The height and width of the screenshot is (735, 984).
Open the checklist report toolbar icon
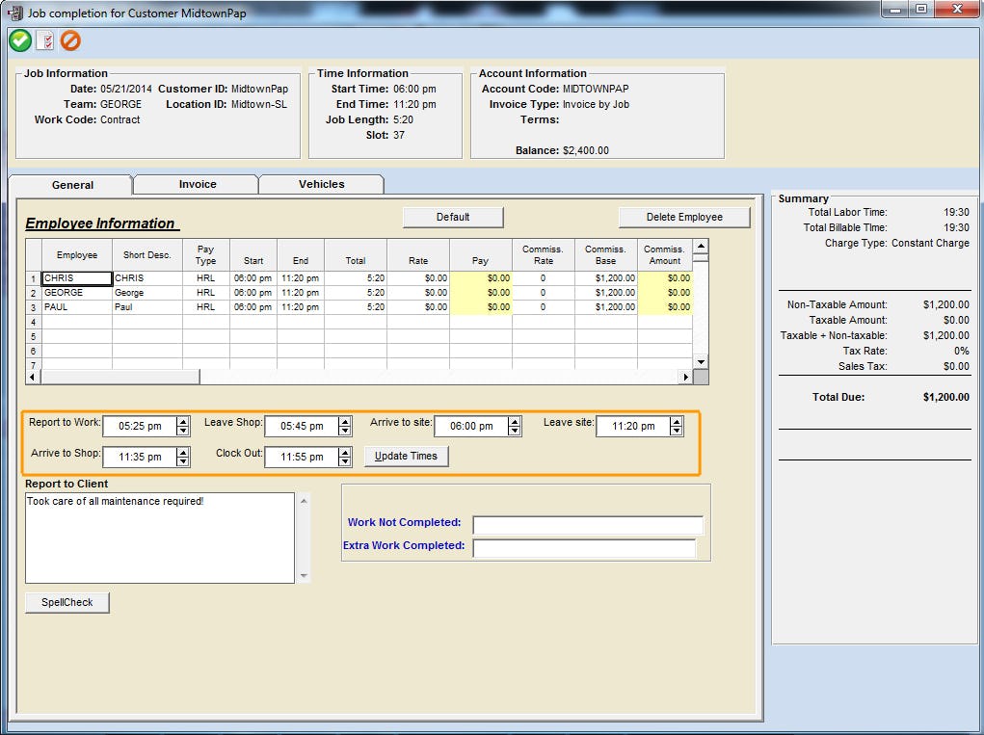(x=44, y=40)
